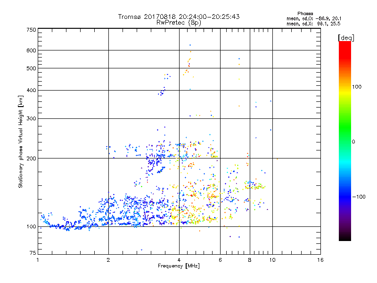
Task: Click the y-axis '300' tick label
Action: (31, 119)
